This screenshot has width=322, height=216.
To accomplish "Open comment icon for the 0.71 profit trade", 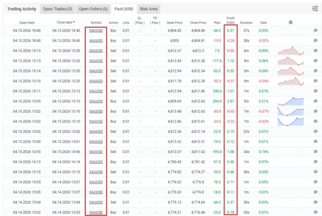I will [x=316, y=182].
